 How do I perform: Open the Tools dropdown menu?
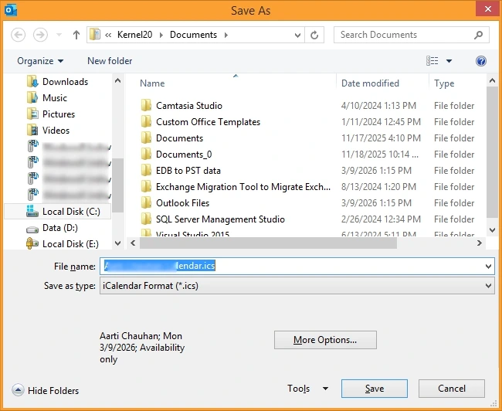[307, 389]
